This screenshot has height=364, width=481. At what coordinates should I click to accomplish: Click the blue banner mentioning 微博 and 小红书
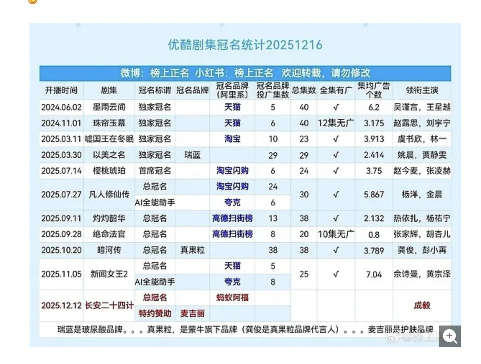(246, 73)
